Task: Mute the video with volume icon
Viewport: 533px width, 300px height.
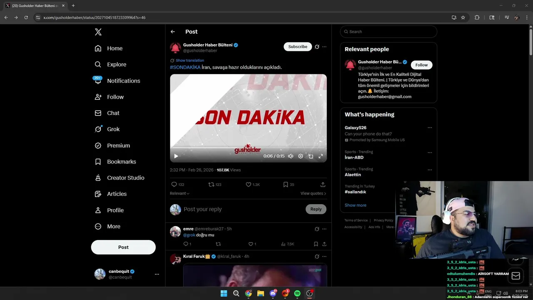Action: 291,156
